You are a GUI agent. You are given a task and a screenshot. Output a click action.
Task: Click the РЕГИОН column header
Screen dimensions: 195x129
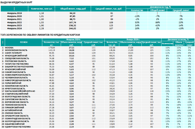coord(24,42)
